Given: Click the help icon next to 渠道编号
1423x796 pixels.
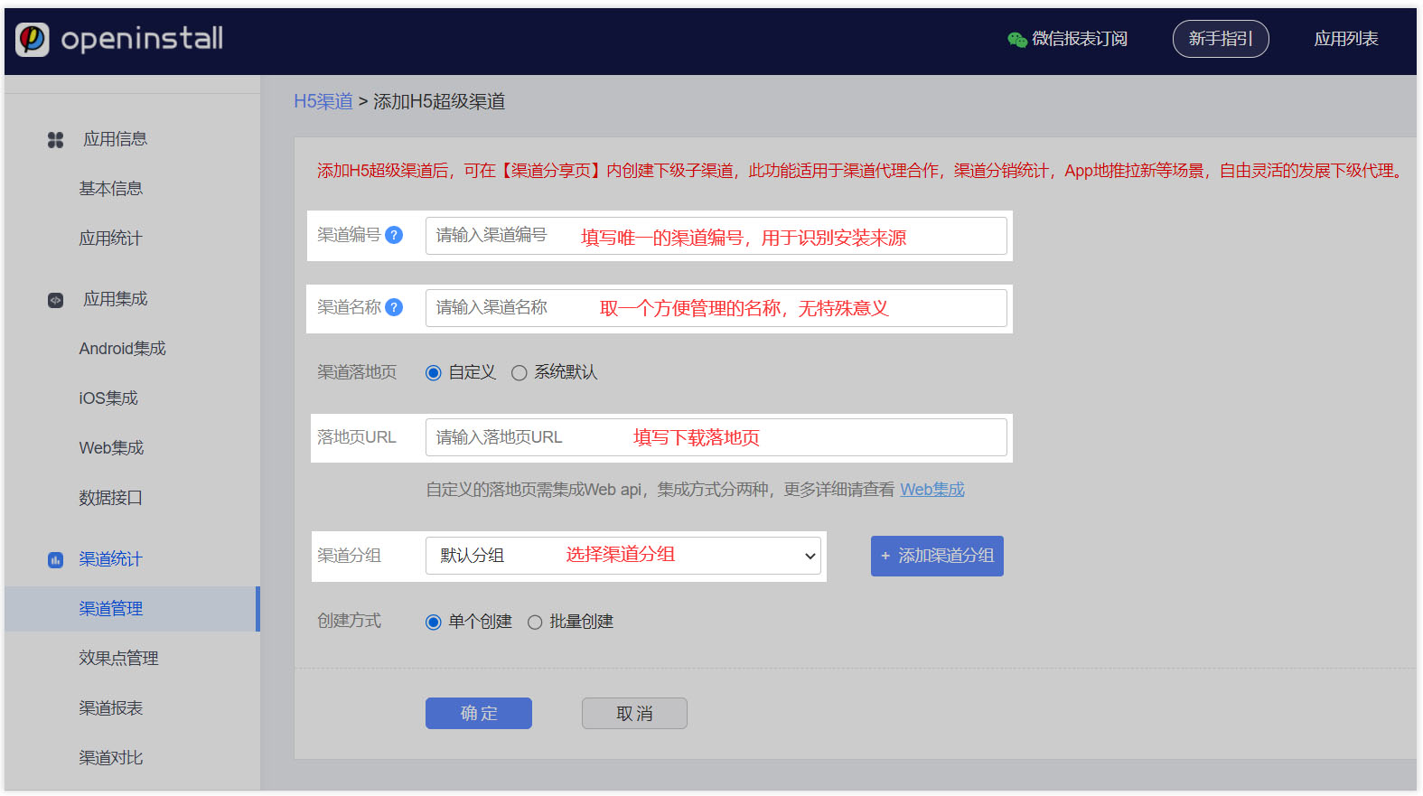Looking at the screenshot, I should coord(394,235).
